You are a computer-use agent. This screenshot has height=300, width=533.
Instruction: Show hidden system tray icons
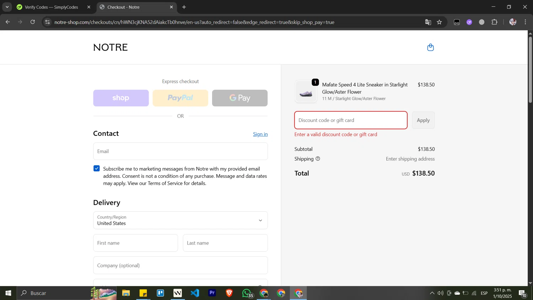click(x=432, y=293)
